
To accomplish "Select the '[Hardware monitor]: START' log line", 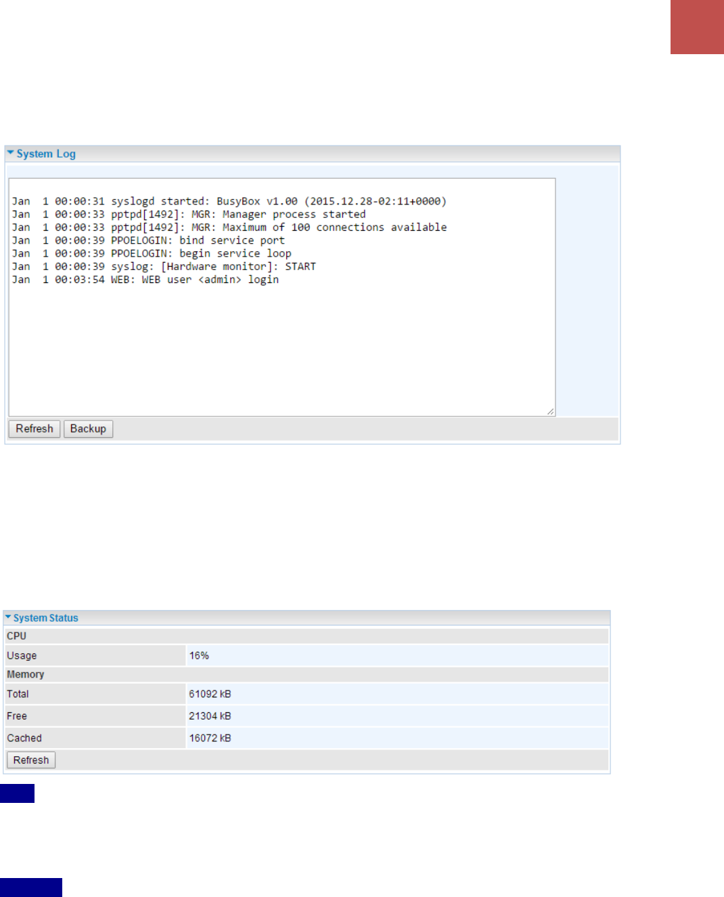I will coord(164,267).
